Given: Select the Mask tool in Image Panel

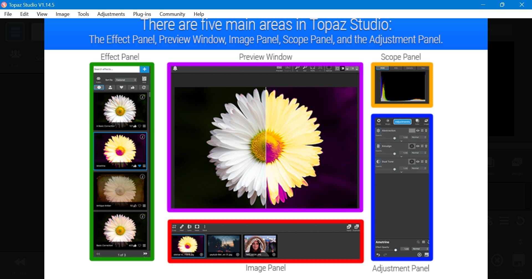Looking at the screenshot, I should pyautogui.click(x=197, y=228).
